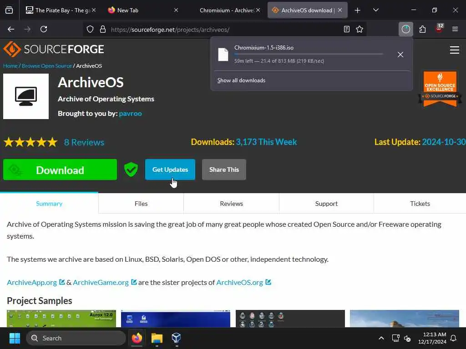
Task: Open the Tickets tab
Action: coord(420,204)
